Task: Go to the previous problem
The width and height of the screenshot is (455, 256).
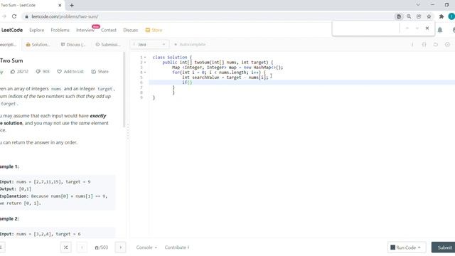Action: click(x=82, y=247)
